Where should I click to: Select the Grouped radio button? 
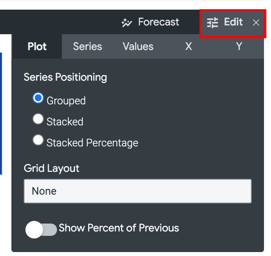click(x=38, y=98)
